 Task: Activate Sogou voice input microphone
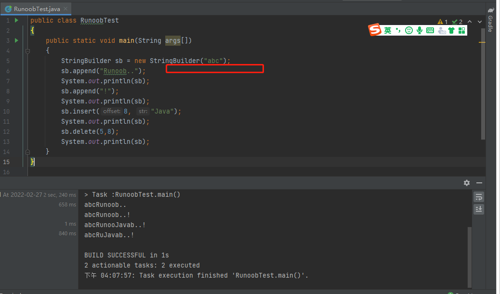click(420, 30)
